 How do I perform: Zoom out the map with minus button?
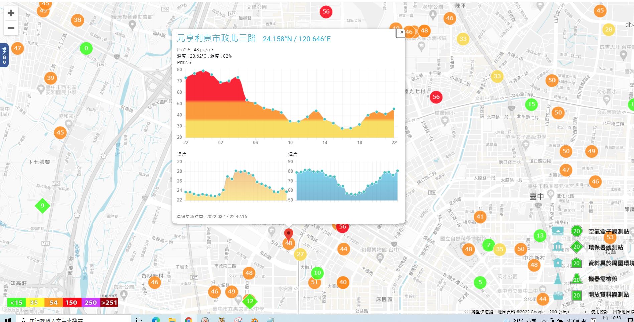[x=11, y=28]
